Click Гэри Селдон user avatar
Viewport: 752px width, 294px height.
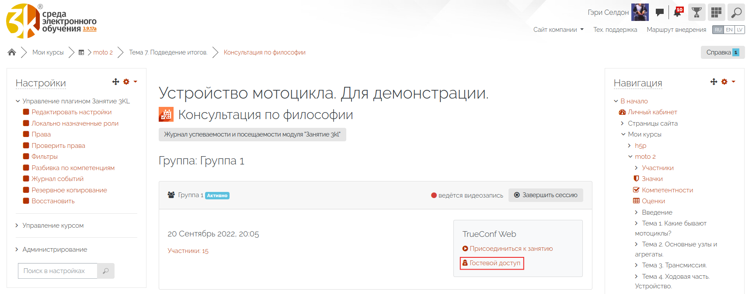[640, 12]
